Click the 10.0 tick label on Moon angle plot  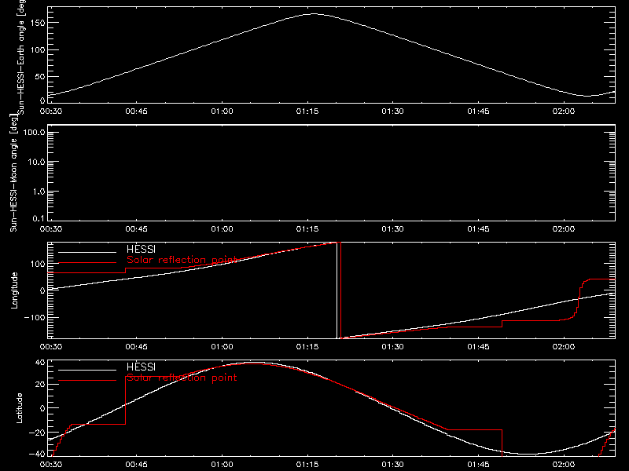click(36, 162)
